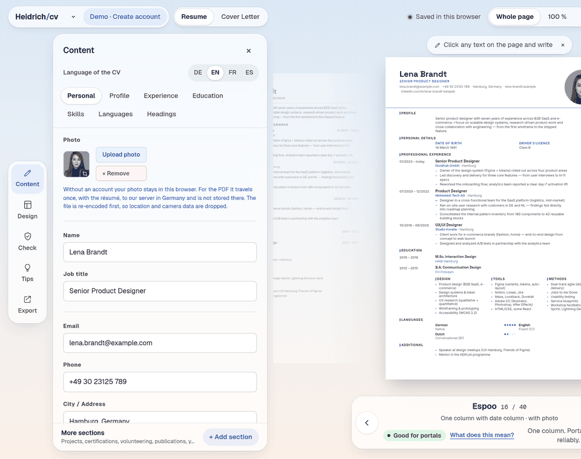Click the EDUCATION heading on CV

(411, 250)
